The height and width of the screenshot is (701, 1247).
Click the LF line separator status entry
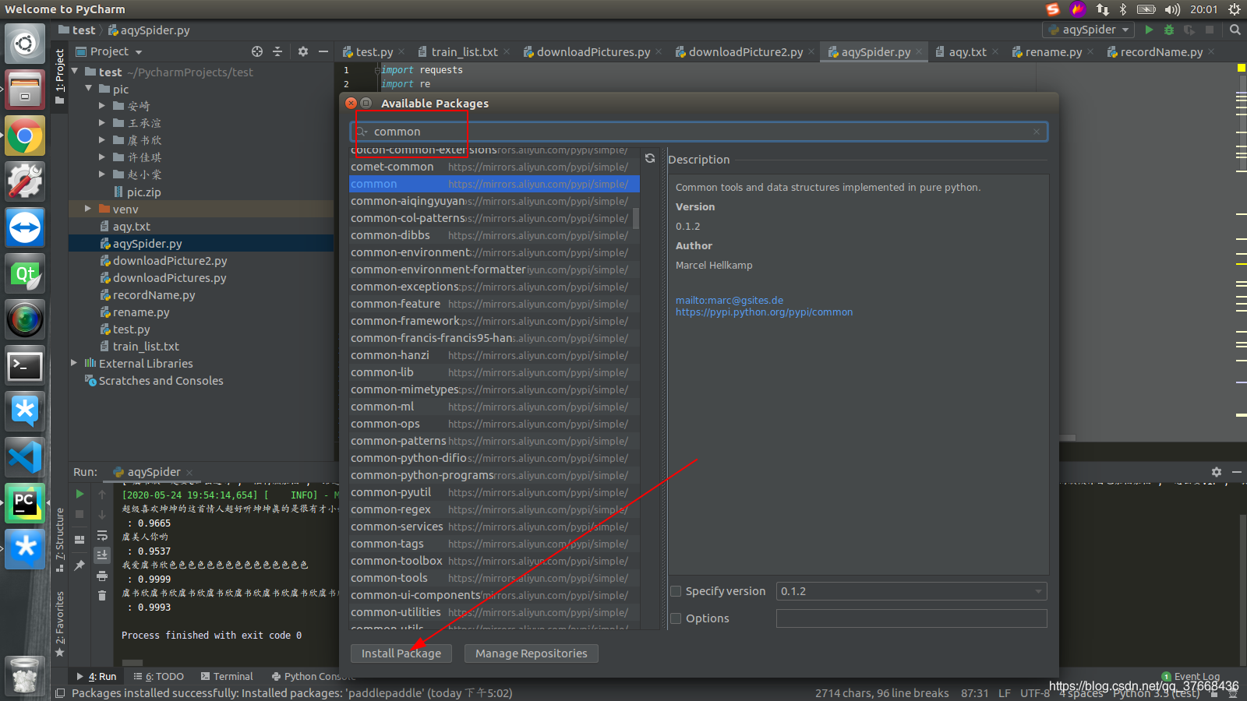click(1004, 692)
